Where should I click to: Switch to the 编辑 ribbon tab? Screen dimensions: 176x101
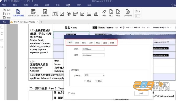[x=47, y=5]
